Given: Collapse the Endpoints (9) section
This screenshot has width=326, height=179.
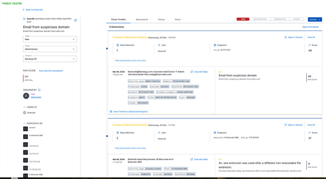Looking at the screenshot, I should tap(24, 123).
